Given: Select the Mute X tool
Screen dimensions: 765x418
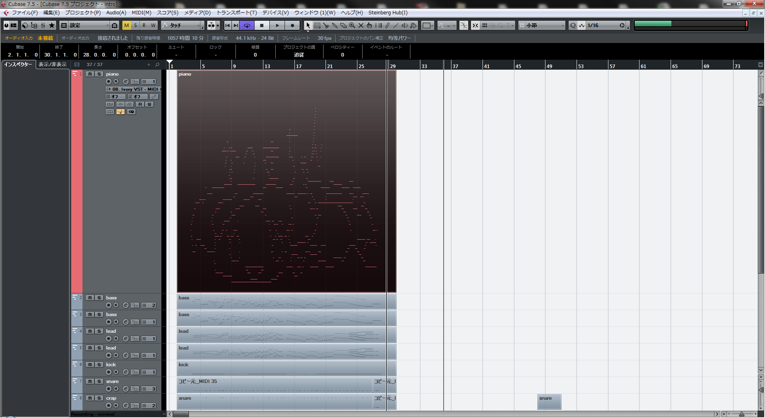Looking at the screenshot, I should click(x=361, y=25).
